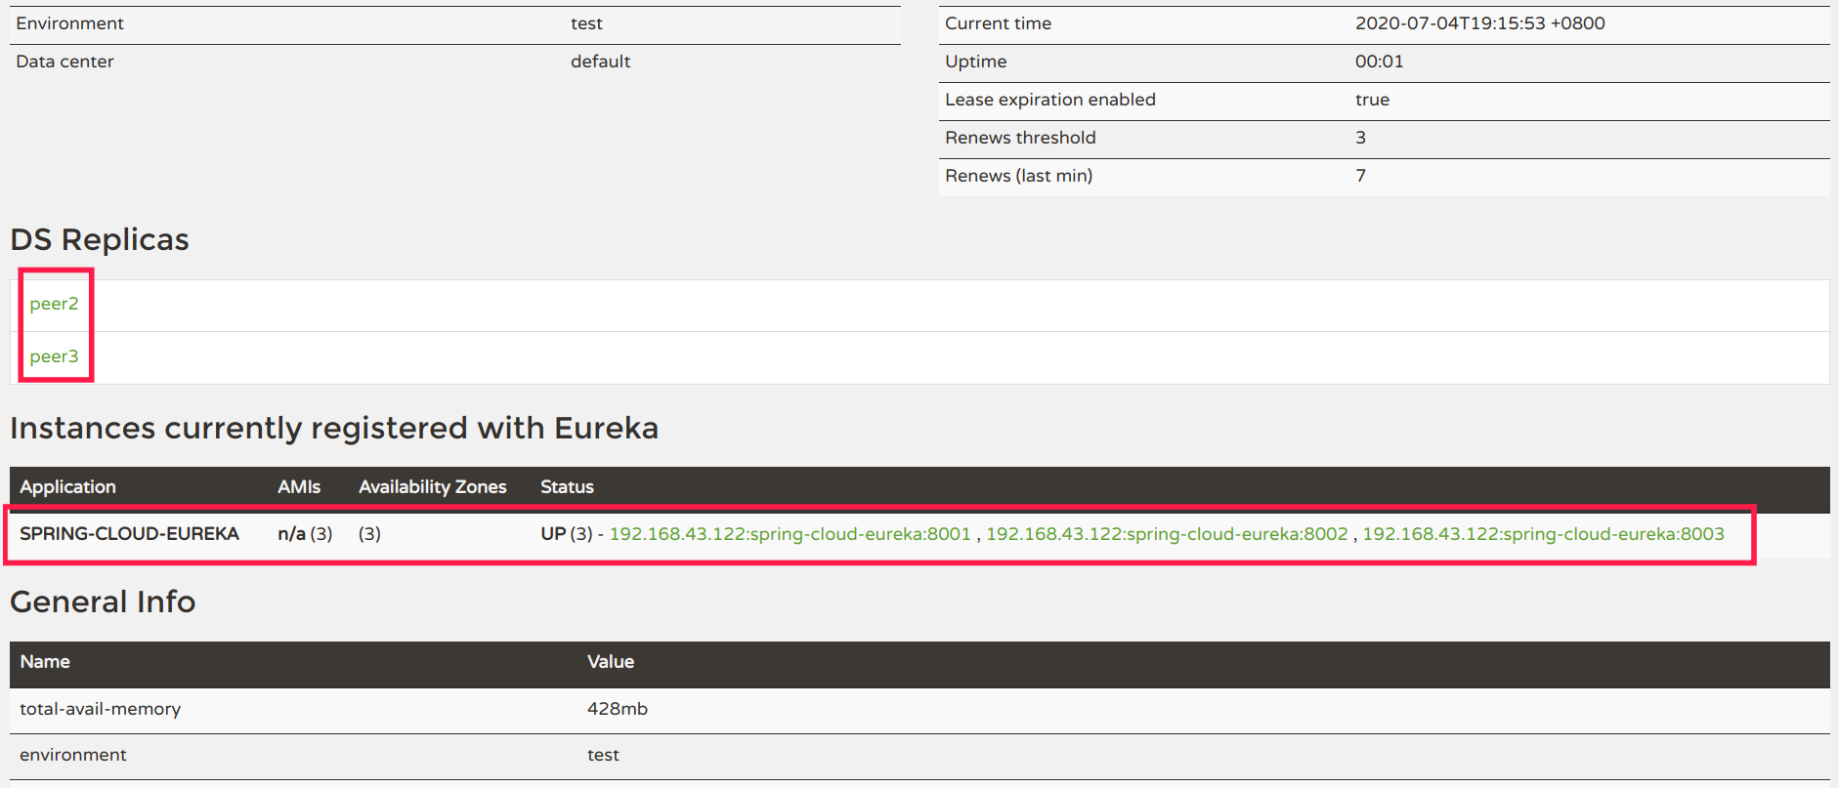Click the Instances currently registered with Eureka heading
Screen dimensions: 1839x788
[x=334, y=429]
